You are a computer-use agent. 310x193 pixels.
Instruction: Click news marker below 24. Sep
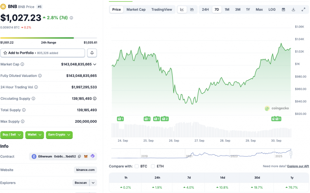[120, 119]
